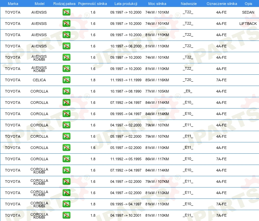Click the Marka column header

point(13,4)
